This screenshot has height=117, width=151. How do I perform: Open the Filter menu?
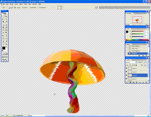coord(25,4)
